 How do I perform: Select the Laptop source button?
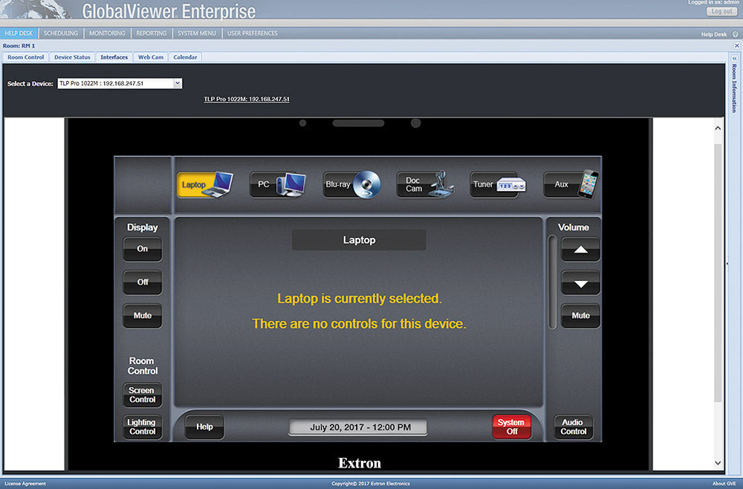pyautogui.click(x=205, y=184)
